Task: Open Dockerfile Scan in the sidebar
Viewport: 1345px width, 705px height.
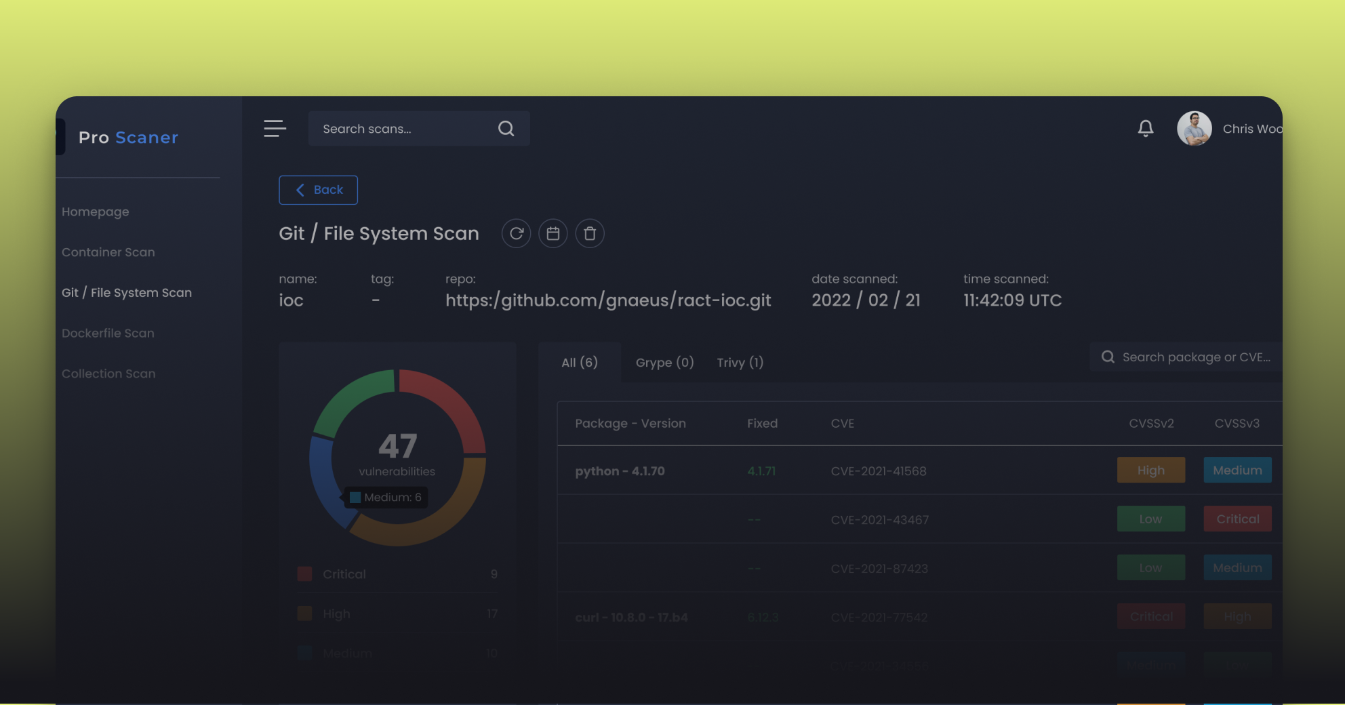Action: click(108, 334)
